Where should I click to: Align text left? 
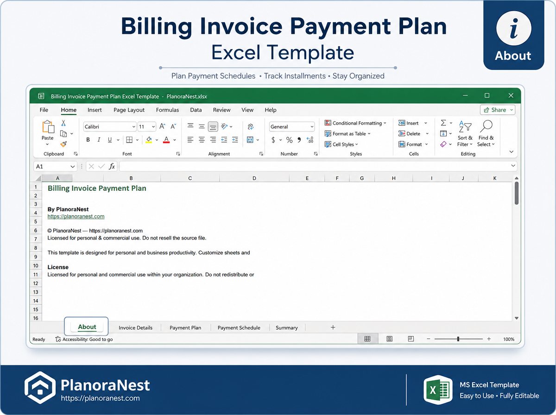pyautogui.click(x=190, y=140)
